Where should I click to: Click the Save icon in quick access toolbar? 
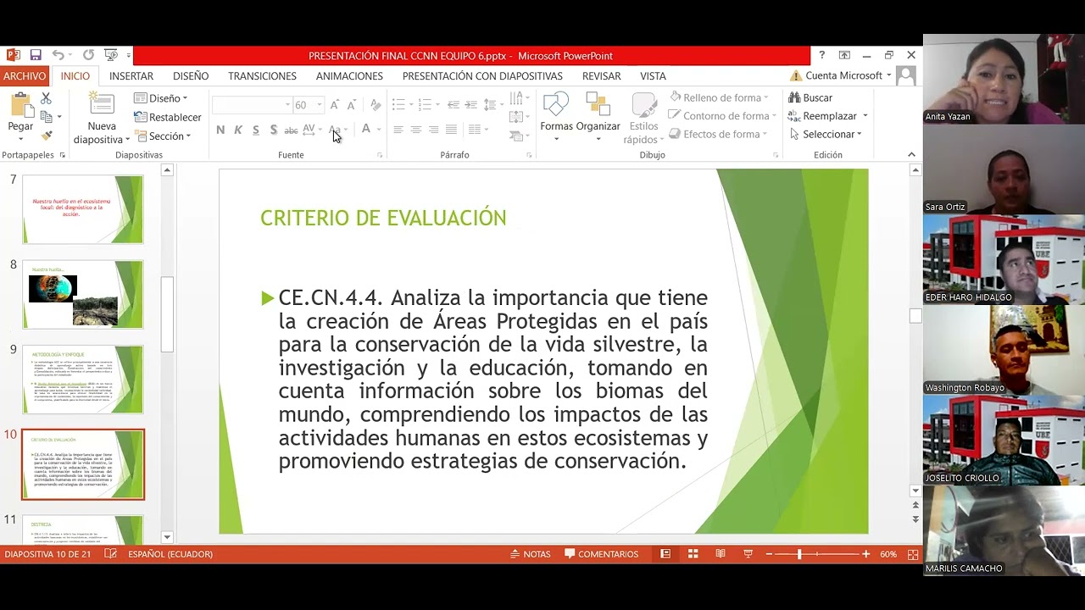point(36,55)
